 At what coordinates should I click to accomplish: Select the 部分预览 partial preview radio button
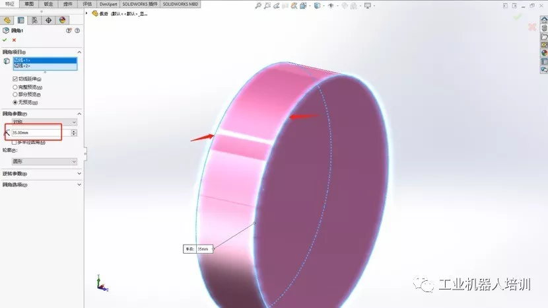(x=15, y=95)
